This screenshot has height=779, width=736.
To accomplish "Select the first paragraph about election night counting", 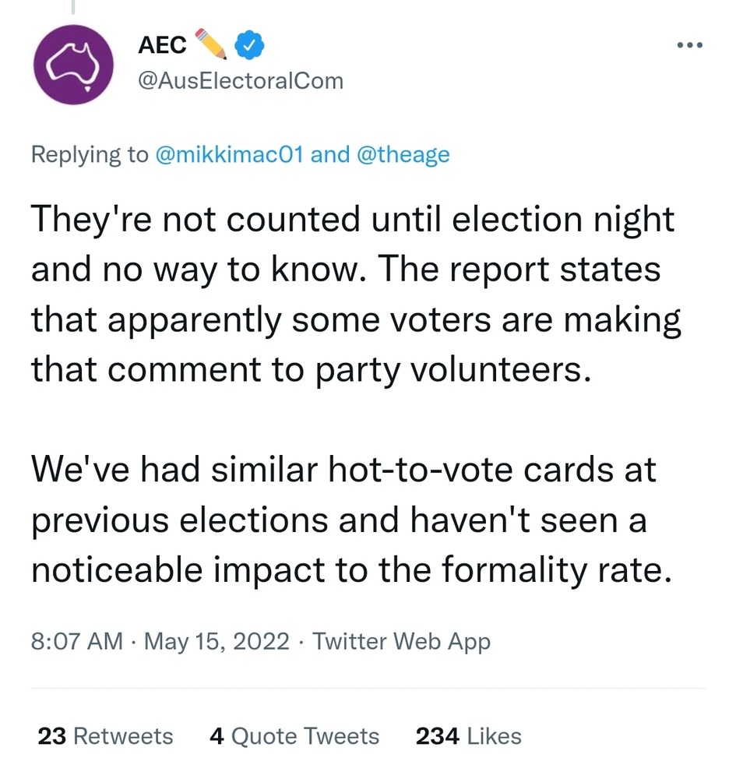I will (x=355, y=294).
